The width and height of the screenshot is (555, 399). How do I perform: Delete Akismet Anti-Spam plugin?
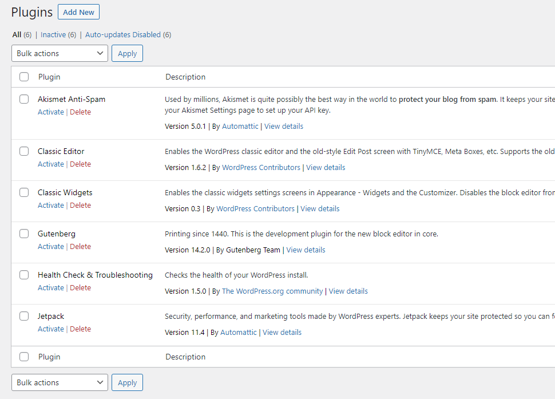80,112
